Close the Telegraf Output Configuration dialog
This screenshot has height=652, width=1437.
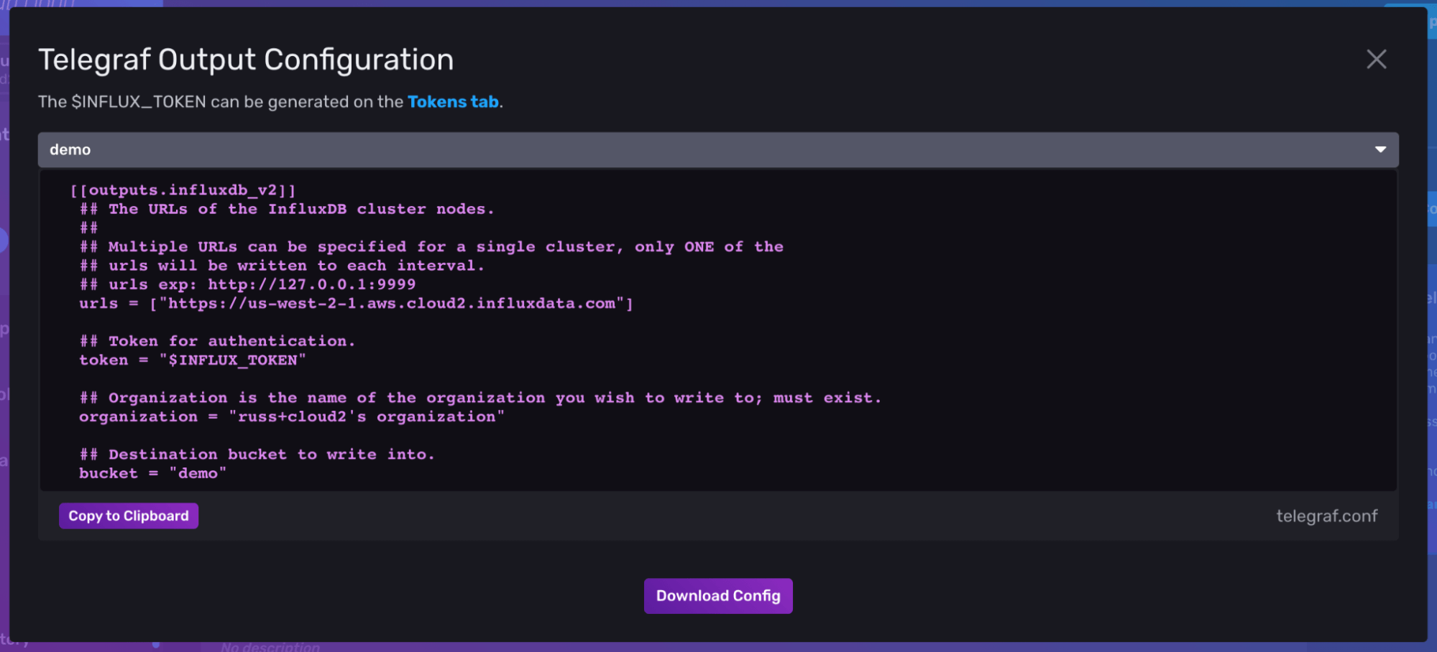(1376, 60)
